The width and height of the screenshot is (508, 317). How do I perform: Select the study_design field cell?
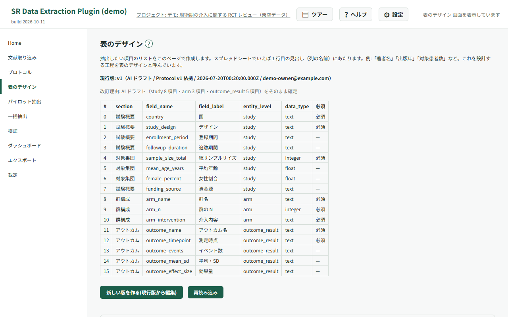169,127
